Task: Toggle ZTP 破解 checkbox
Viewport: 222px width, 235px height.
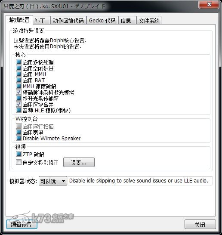Action: click(18, 154)
